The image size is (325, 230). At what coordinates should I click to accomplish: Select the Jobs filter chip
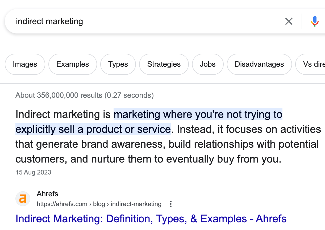point(207,64)
